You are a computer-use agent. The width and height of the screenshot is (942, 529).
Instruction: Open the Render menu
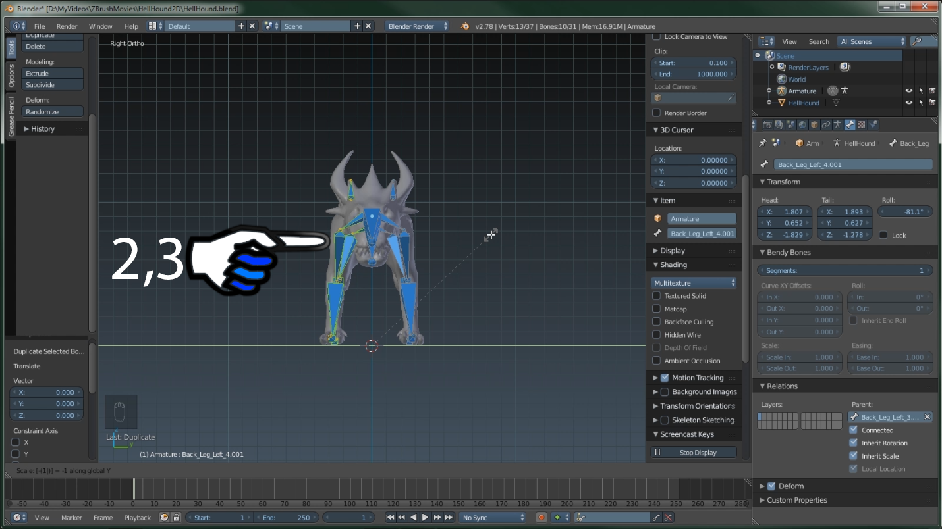tap(67, 26)
